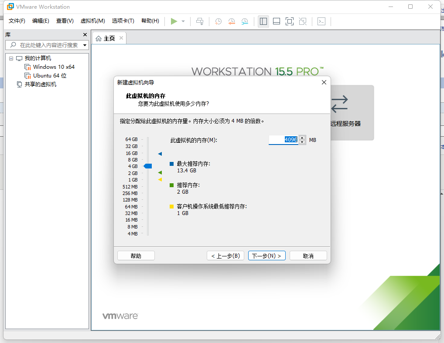Image resolution: width=444 pixels, height=343 pixels.
Task: Click the 最大推荐内存 blue legend square
Action: (171, 164)
